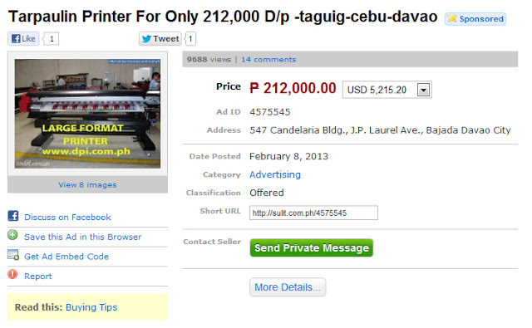Click Send Private Message button

click(x=312, y=247)
